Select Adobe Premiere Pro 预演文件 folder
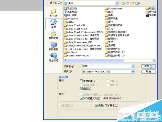This screenshot has width=162, height=122. (81, 35)
